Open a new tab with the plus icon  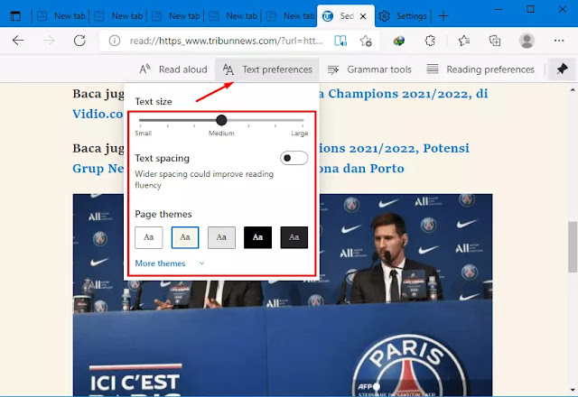(443, 16)
